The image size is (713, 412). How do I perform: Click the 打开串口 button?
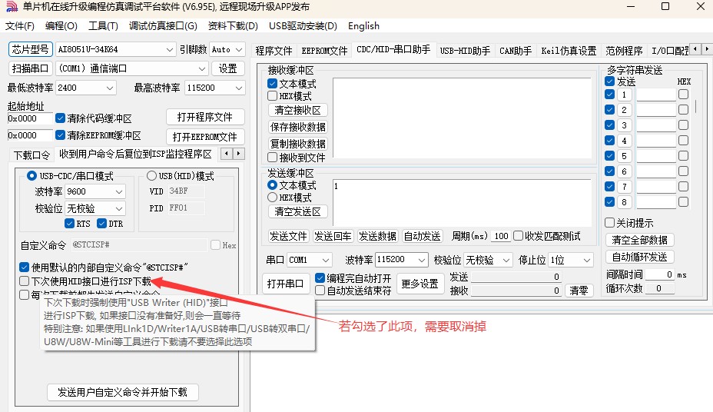click(286, 284)
